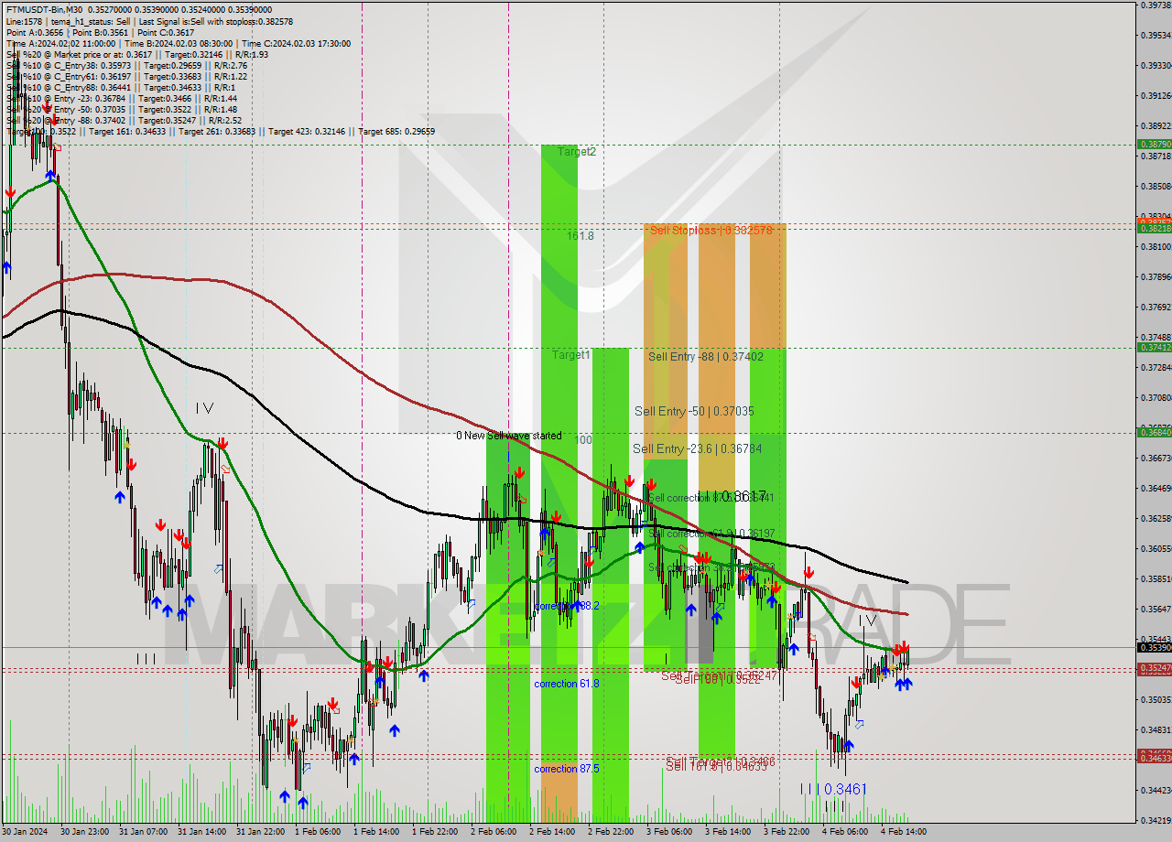Click the 'Point C:0.3617' value
This screenshot has width=1172, height=842.
pyautogui.click(x=168, y=32)
